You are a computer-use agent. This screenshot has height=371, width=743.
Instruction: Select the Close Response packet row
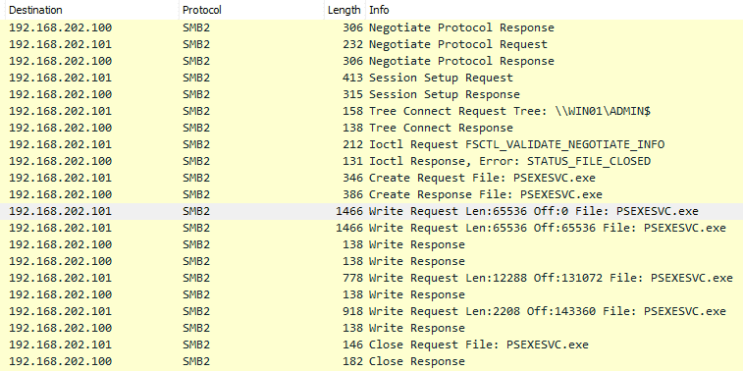[x=371, y=361]
